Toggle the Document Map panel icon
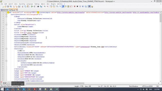This screenshot has width=162, height=91. point(68,7)
